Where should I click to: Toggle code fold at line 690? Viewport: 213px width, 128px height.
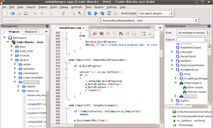(x=66, y=108)
